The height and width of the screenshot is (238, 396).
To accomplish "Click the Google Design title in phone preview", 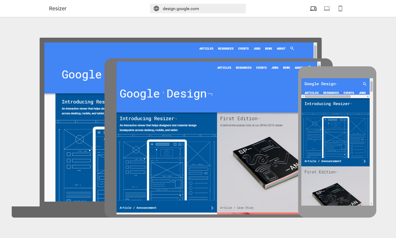I will point(321,84).
